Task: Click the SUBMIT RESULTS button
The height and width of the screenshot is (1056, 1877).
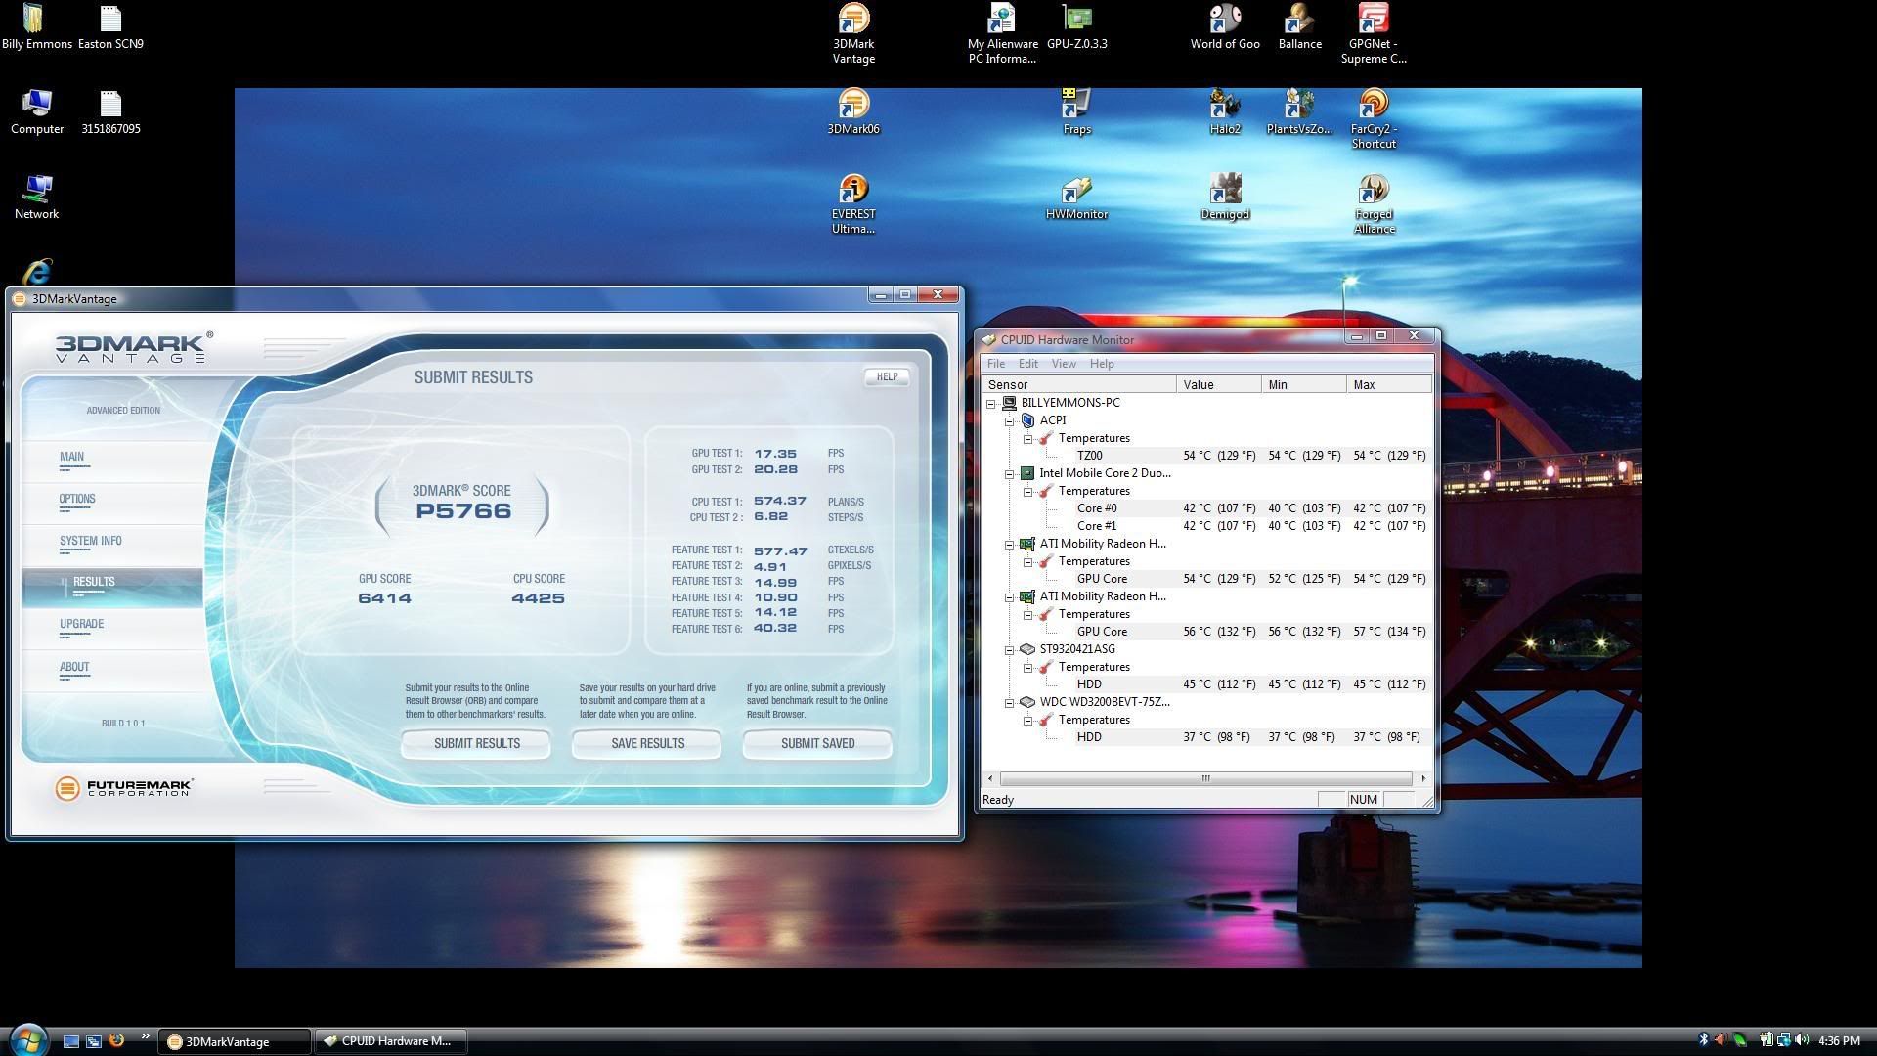Action: pos(476,743)
